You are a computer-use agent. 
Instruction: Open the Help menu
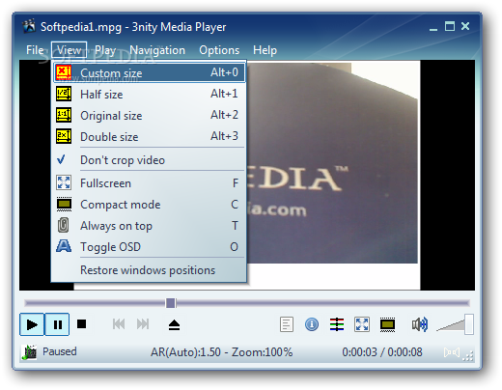[x=265, y=50]
